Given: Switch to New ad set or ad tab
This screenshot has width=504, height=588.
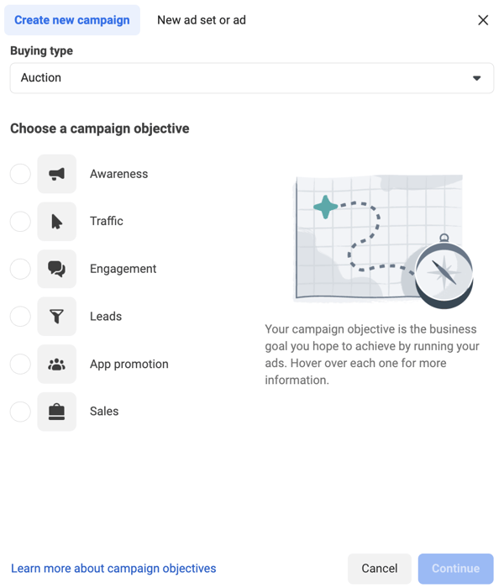Looking at the screenshot, I should point(202,20).
